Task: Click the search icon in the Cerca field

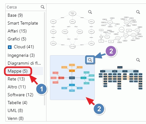Action: click(43, 7)
